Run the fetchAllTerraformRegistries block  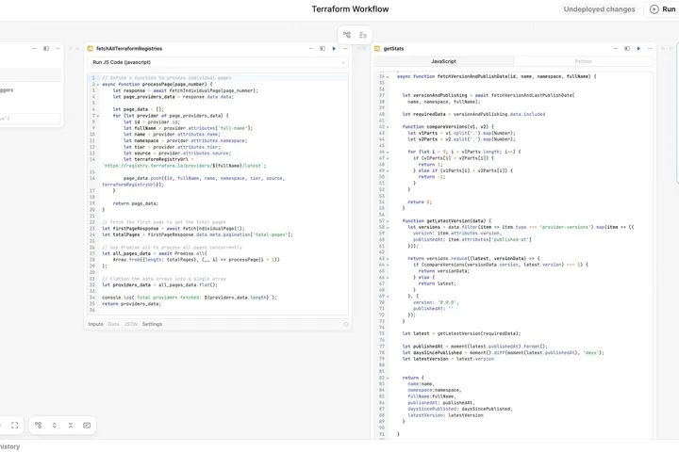[334, 48]
